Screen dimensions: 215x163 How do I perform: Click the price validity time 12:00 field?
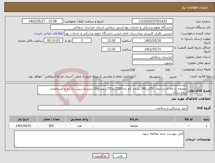coord(111,49)
